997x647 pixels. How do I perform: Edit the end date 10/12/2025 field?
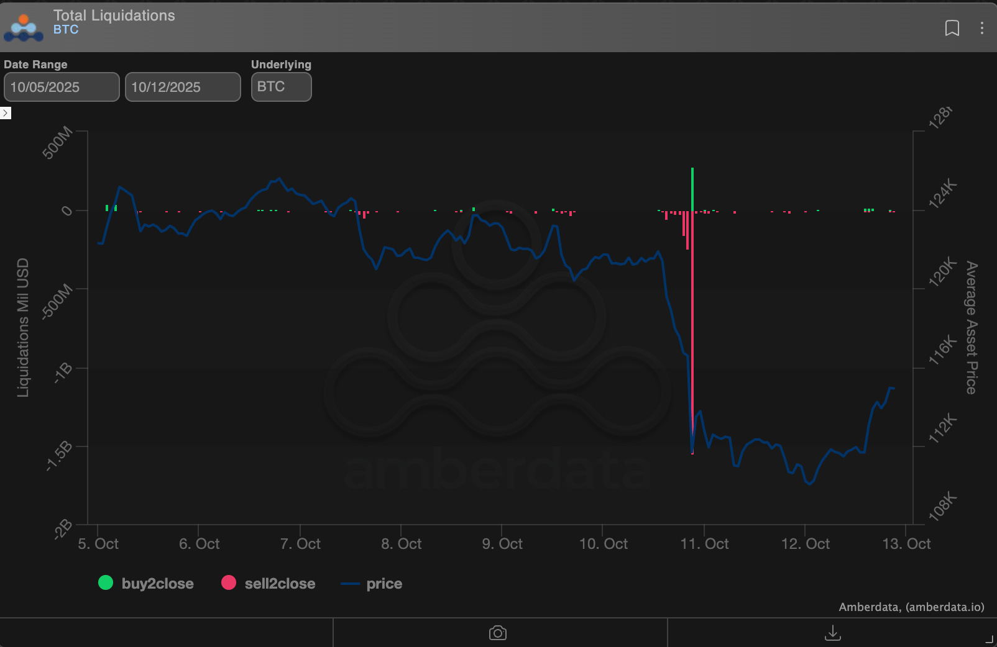coord(183,87)
